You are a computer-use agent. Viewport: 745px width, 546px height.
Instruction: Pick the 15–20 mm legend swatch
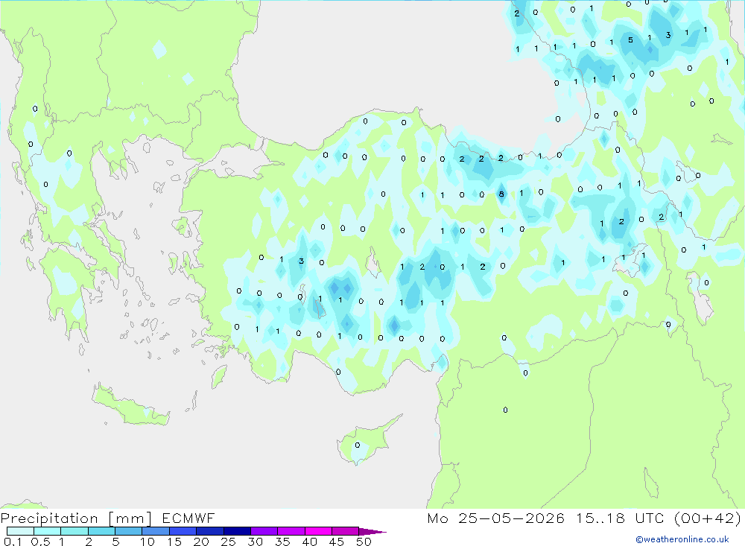tap(183, 531)
